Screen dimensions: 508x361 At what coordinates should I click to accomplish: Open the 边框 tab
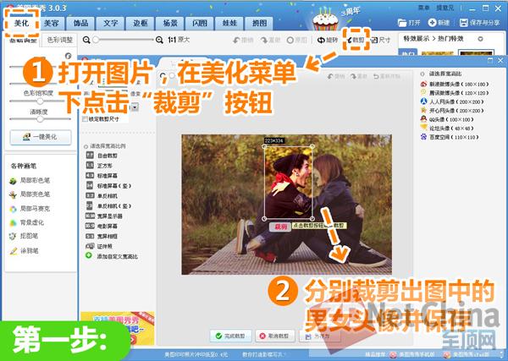coord(141,24)
